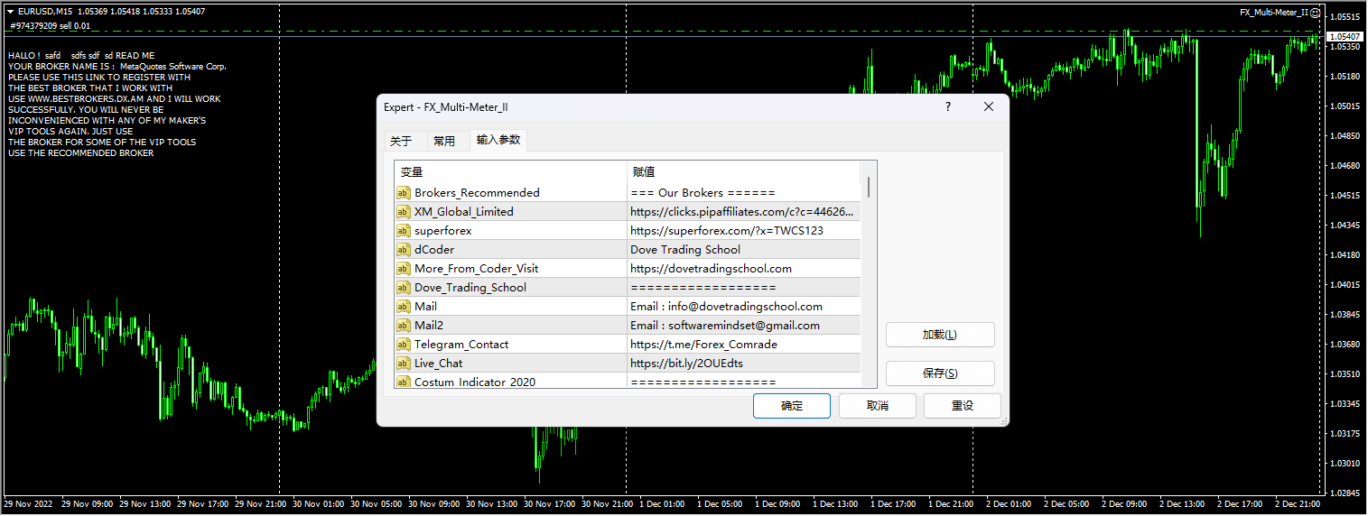Click the string icon beside Brokers_Recommended

tap(404, 192)
